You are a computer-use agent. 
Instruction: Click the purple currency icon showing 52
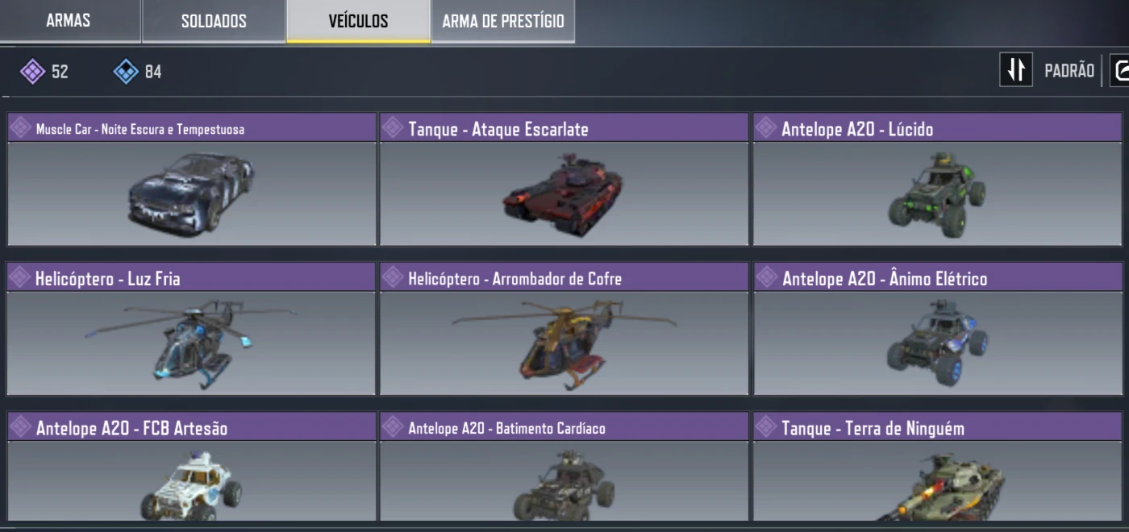32,72
